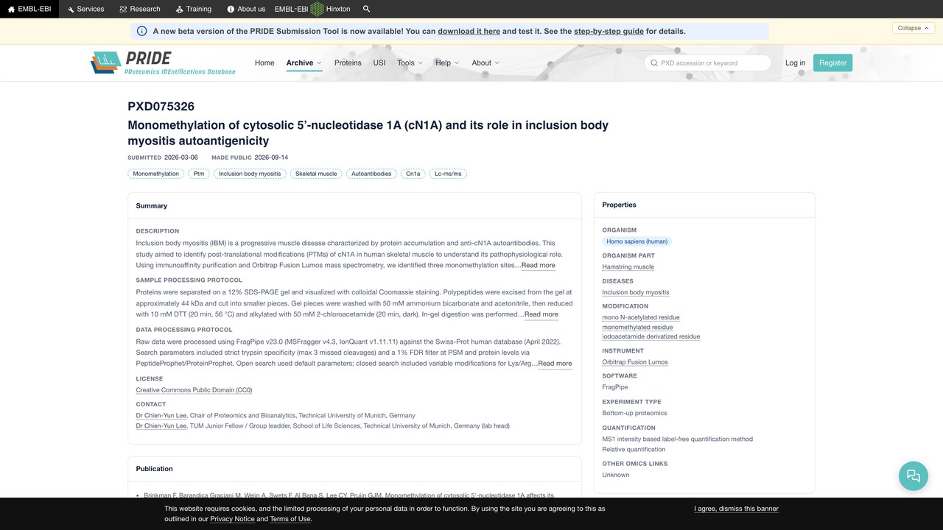Click the Register button
Viewport: 943px width, 530px height.
pyautogui.click(x=832, y=63)
